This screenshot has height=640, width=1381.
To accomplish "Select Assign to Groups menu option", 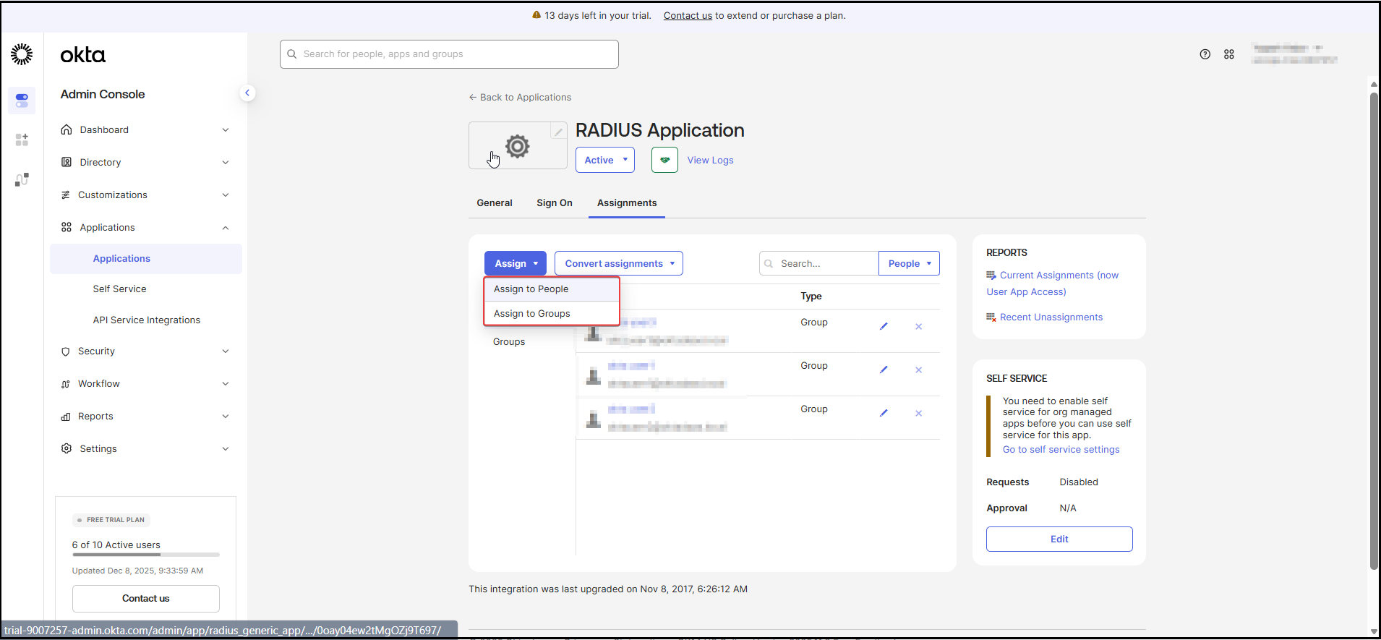I will [532, 314].
